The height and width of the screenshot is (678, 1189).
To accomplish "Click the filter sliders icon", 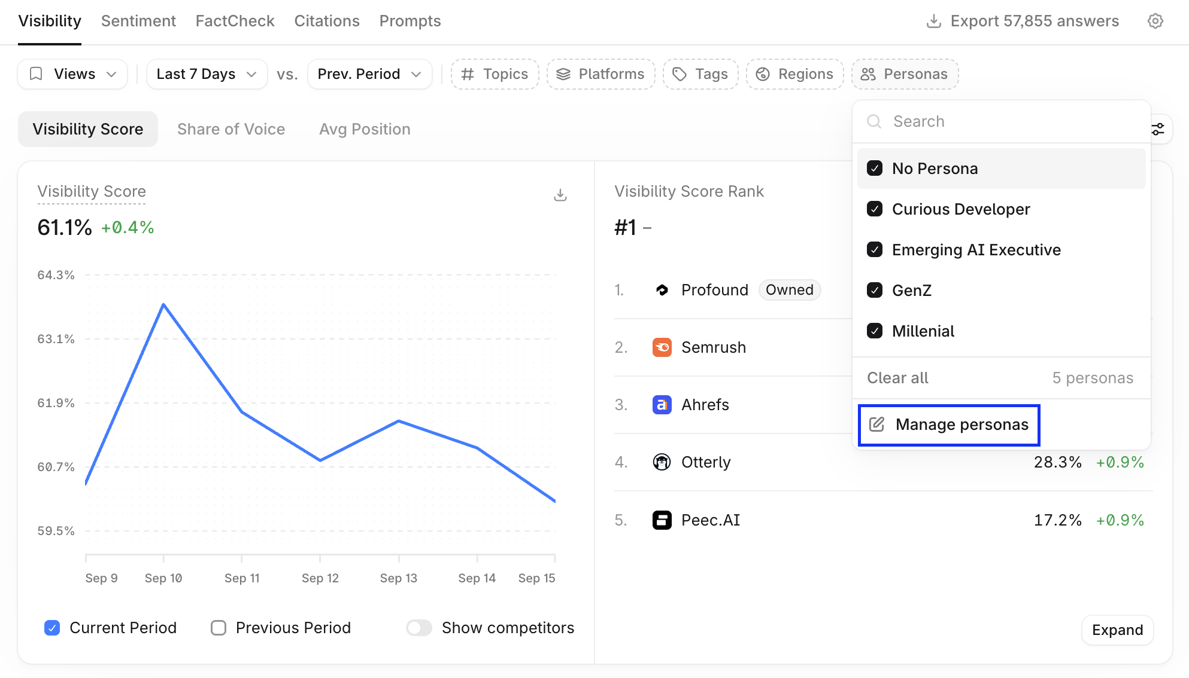I will click(x=1158, y=129).
